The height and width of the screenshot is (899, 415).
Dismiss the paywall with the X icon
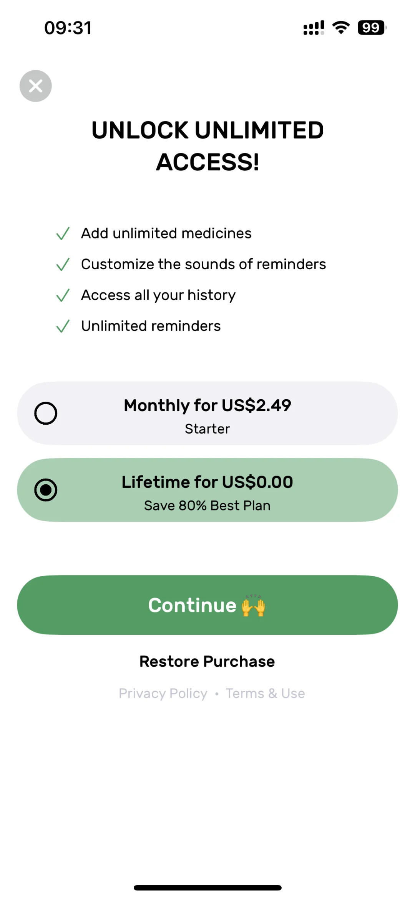[36, 86]
